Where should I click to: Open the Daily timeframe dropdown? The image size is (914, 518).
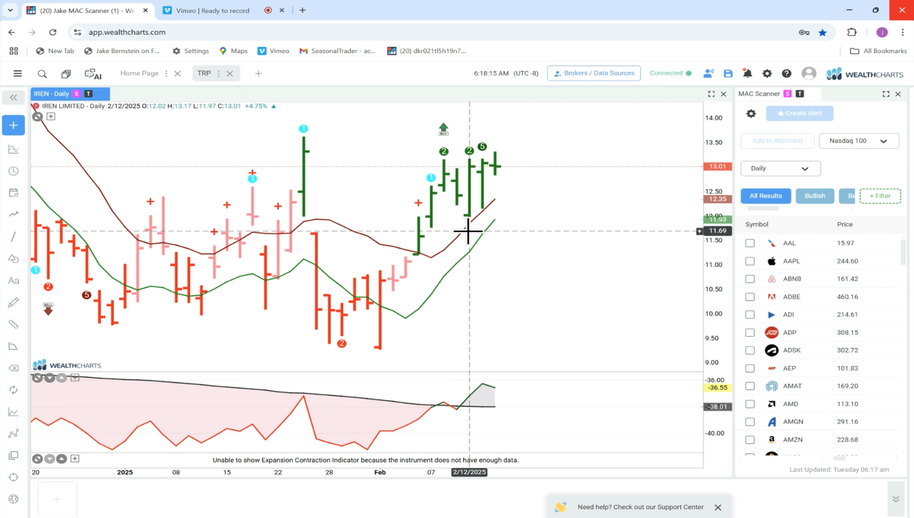tap(780, 168)
